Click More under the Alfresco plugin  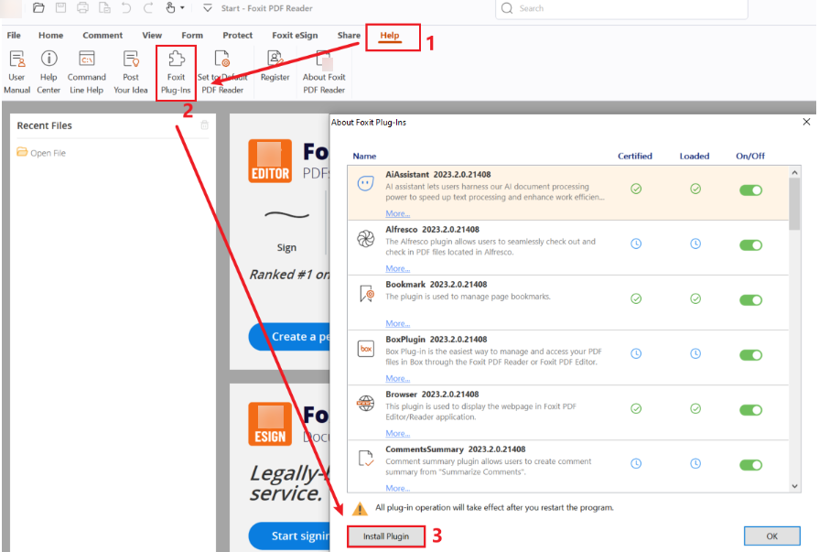point(397,268)
